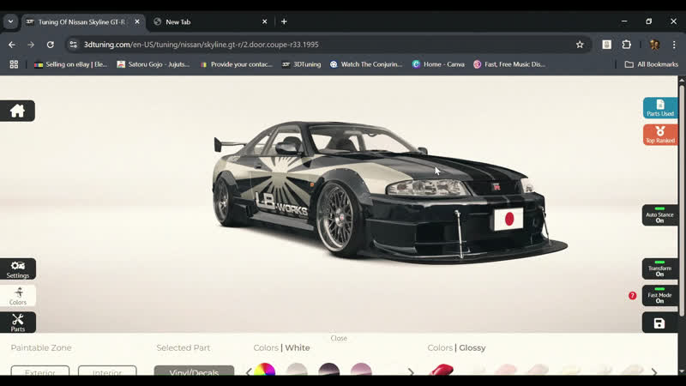The height and width of the screenshot is (386, 686).
Task: Close the New Tab browser tab
Action: point(264,21)
